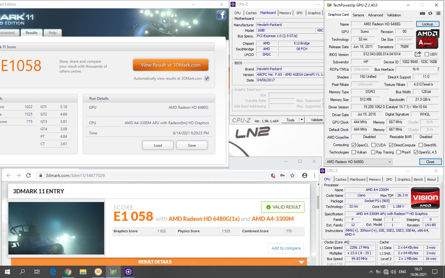Open Chrome three-dot menu
Image resolution: width=445 pixels, height=278 pixels.
315,175
